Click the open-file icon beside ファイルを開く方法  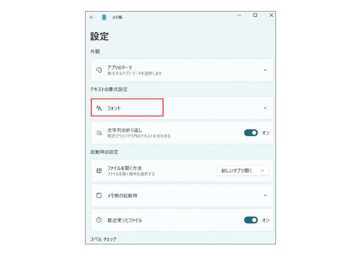99,170
